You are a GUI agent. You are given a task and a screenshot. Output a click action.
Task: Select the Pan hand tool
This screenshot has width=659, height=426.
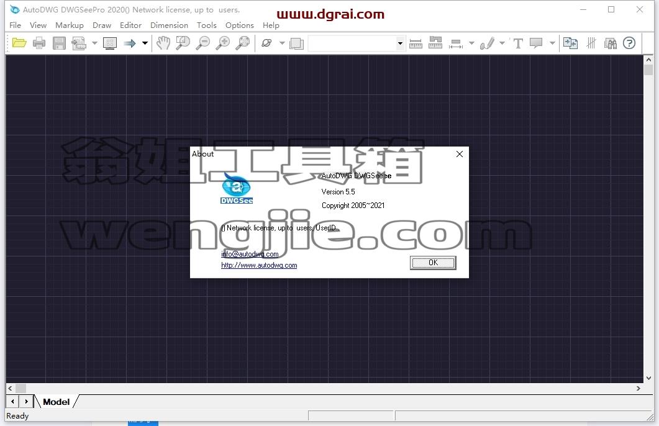click(x=163, y=43)
